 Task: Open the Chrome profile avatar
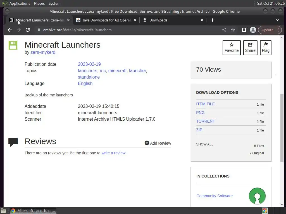[x=253, y=30]
